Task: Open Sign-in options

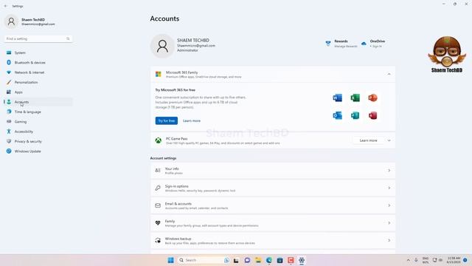Action: pyautogui.click(x=273, y=188)
